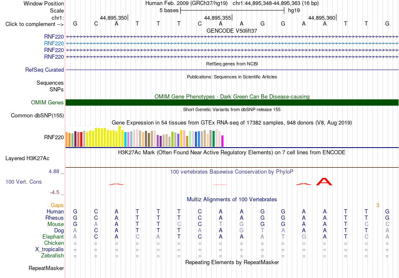Image resolution: width=399 pixels, height=278 pixels.
Task: Click the Chicken alignment row label
Action: click(54, 243)
